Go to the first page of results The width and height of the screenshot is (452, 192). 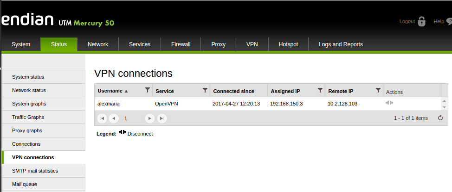(102, 118)
